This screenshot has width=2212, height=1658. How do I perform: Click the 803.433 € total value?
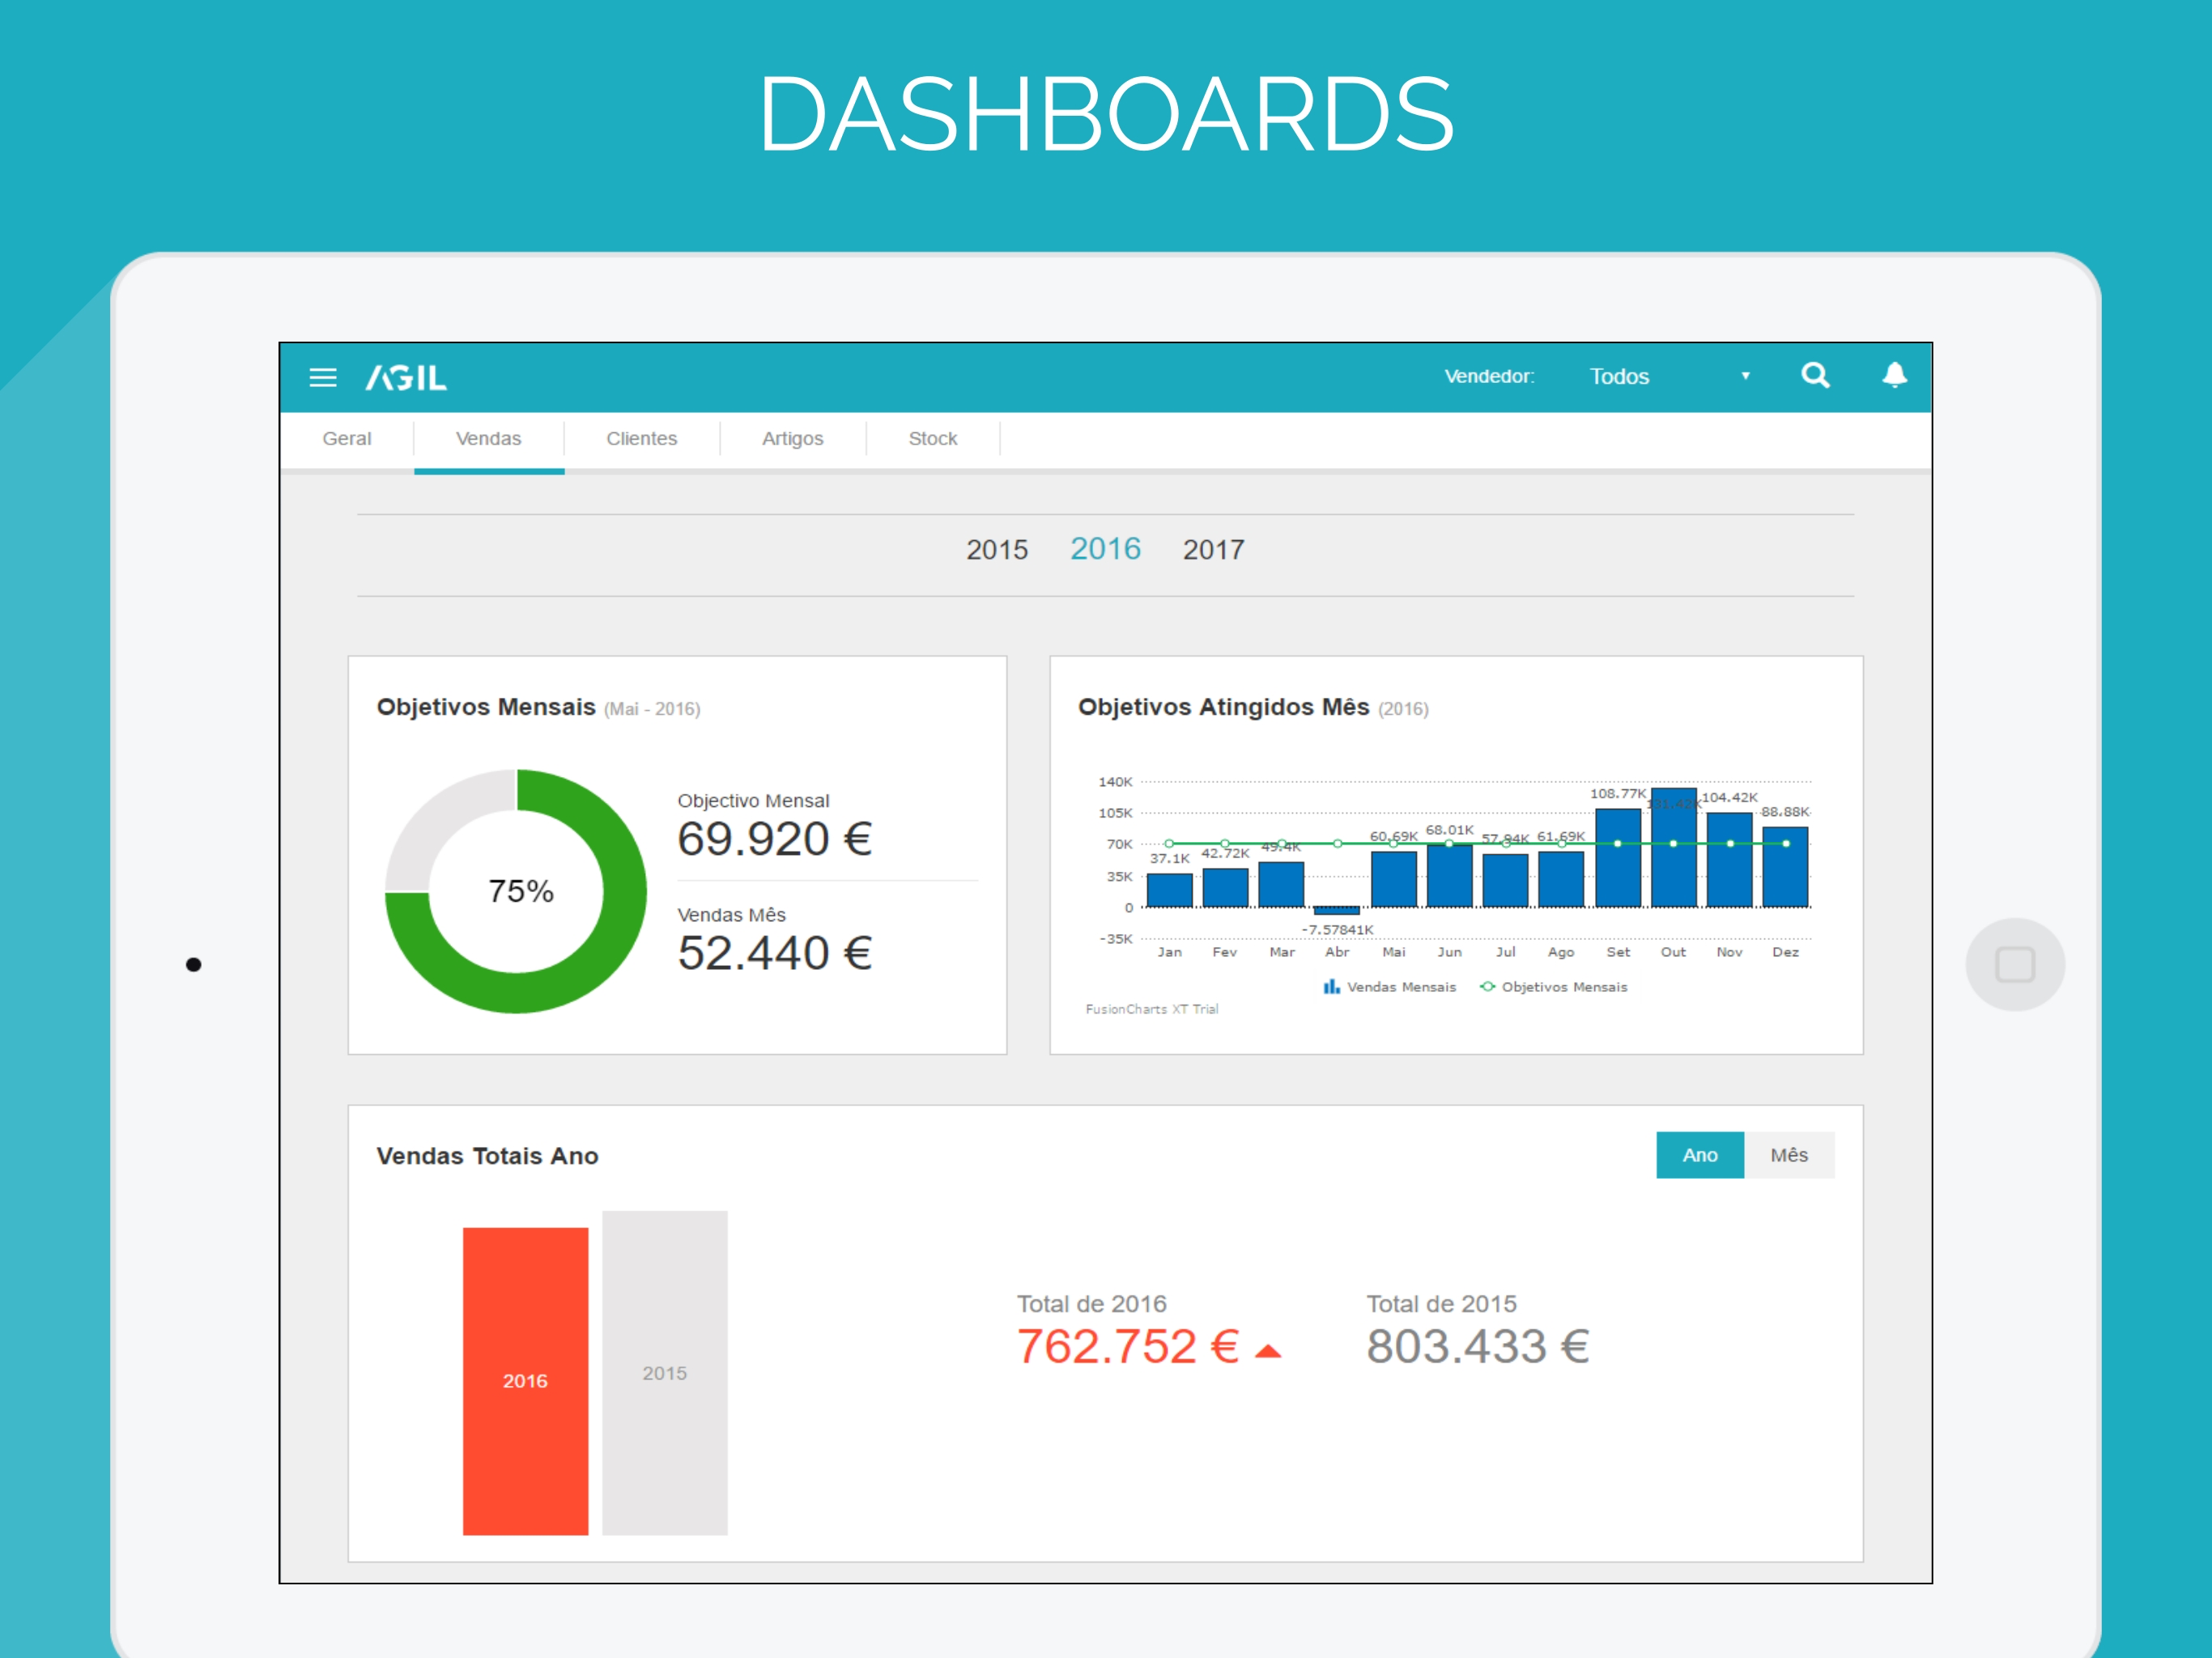pyautogui.click(x=1478, y=1346)
